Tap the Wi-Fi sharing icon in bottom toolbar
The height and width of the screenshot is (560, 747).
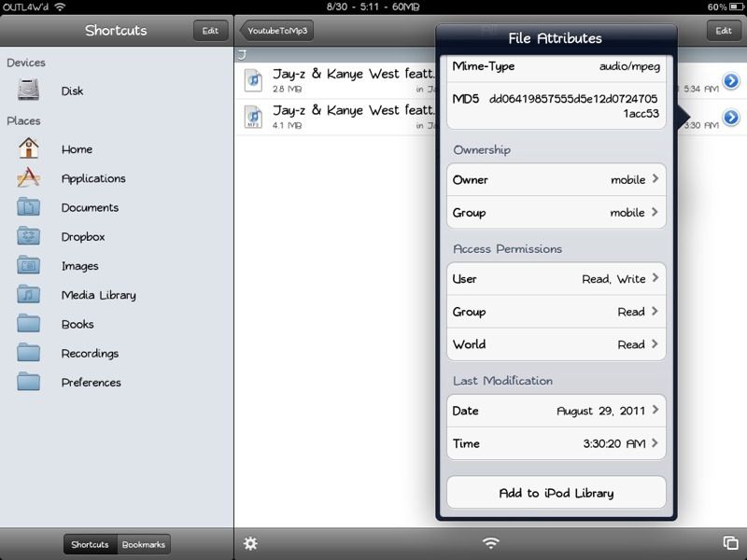pyautogui.click(x=491, y=543)
